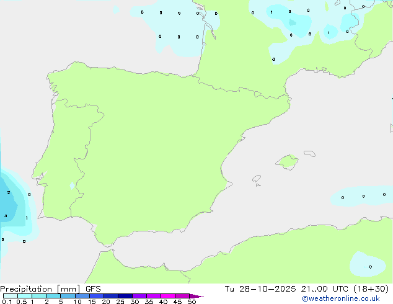The height and width of the screenshot is (304, 393).
Task: Click the weatheronline.co.uk copyright link
Action: [341, 298]
